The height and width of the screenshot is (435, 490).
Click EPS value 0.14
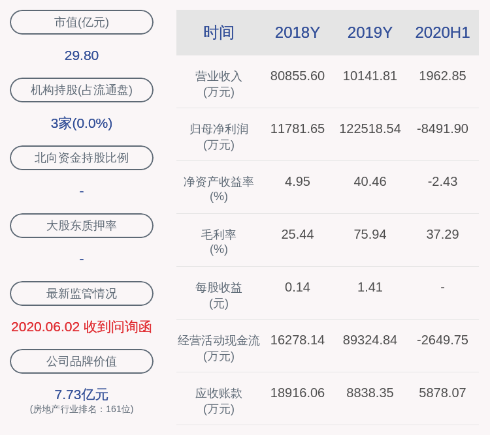pos(297,287)
